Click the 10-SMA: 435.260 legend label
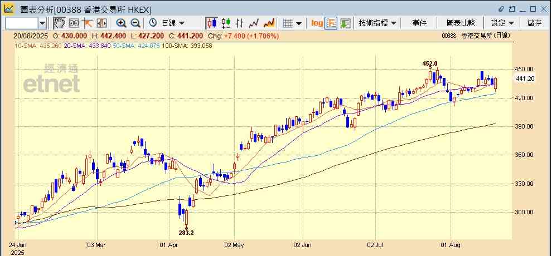Viewport: 552px width, 256px height. click(x=38, y=46)
